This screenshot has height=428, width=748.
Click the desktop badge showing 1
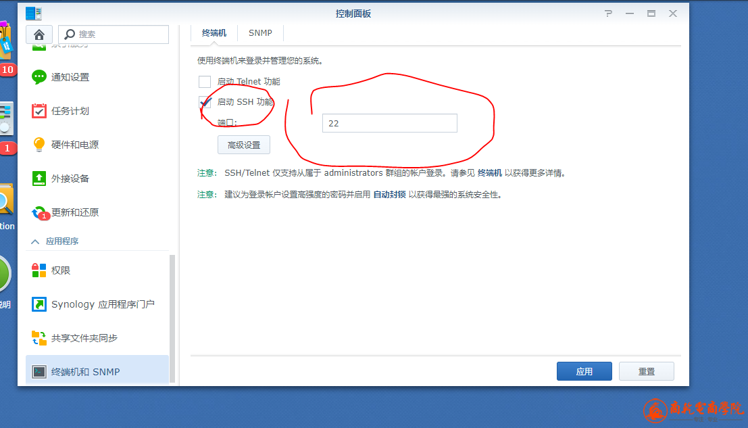coord(7,148)
